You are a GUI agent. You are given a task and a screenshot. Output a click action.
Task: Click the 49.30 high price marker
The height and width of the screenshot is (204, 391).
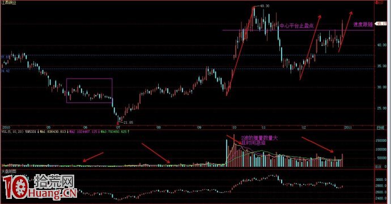coord(265,6)
